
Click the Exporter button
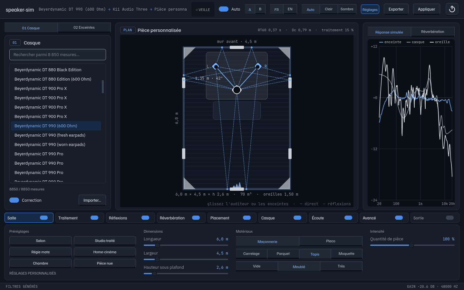coord(396,9)
